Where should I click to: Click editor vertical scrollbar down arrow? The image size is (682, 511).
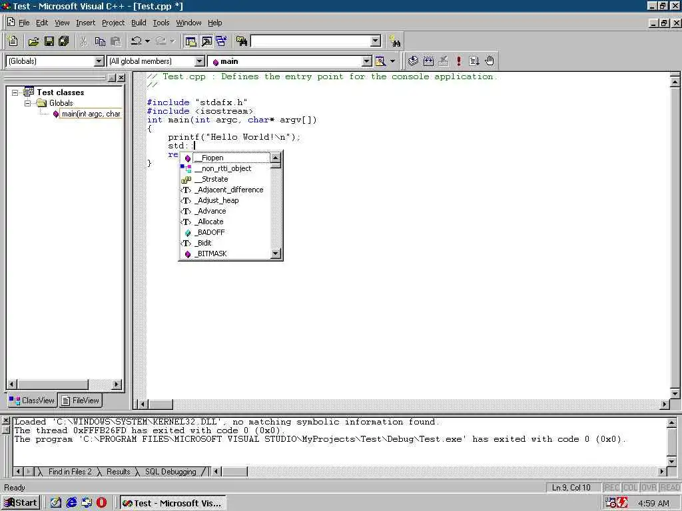(675, 394)
